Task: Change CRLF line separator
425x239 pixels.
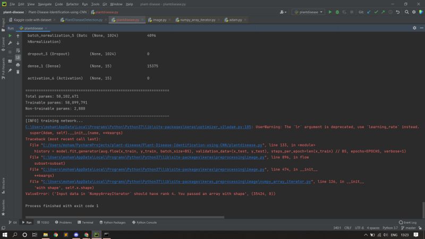Action: pos(348,228)
